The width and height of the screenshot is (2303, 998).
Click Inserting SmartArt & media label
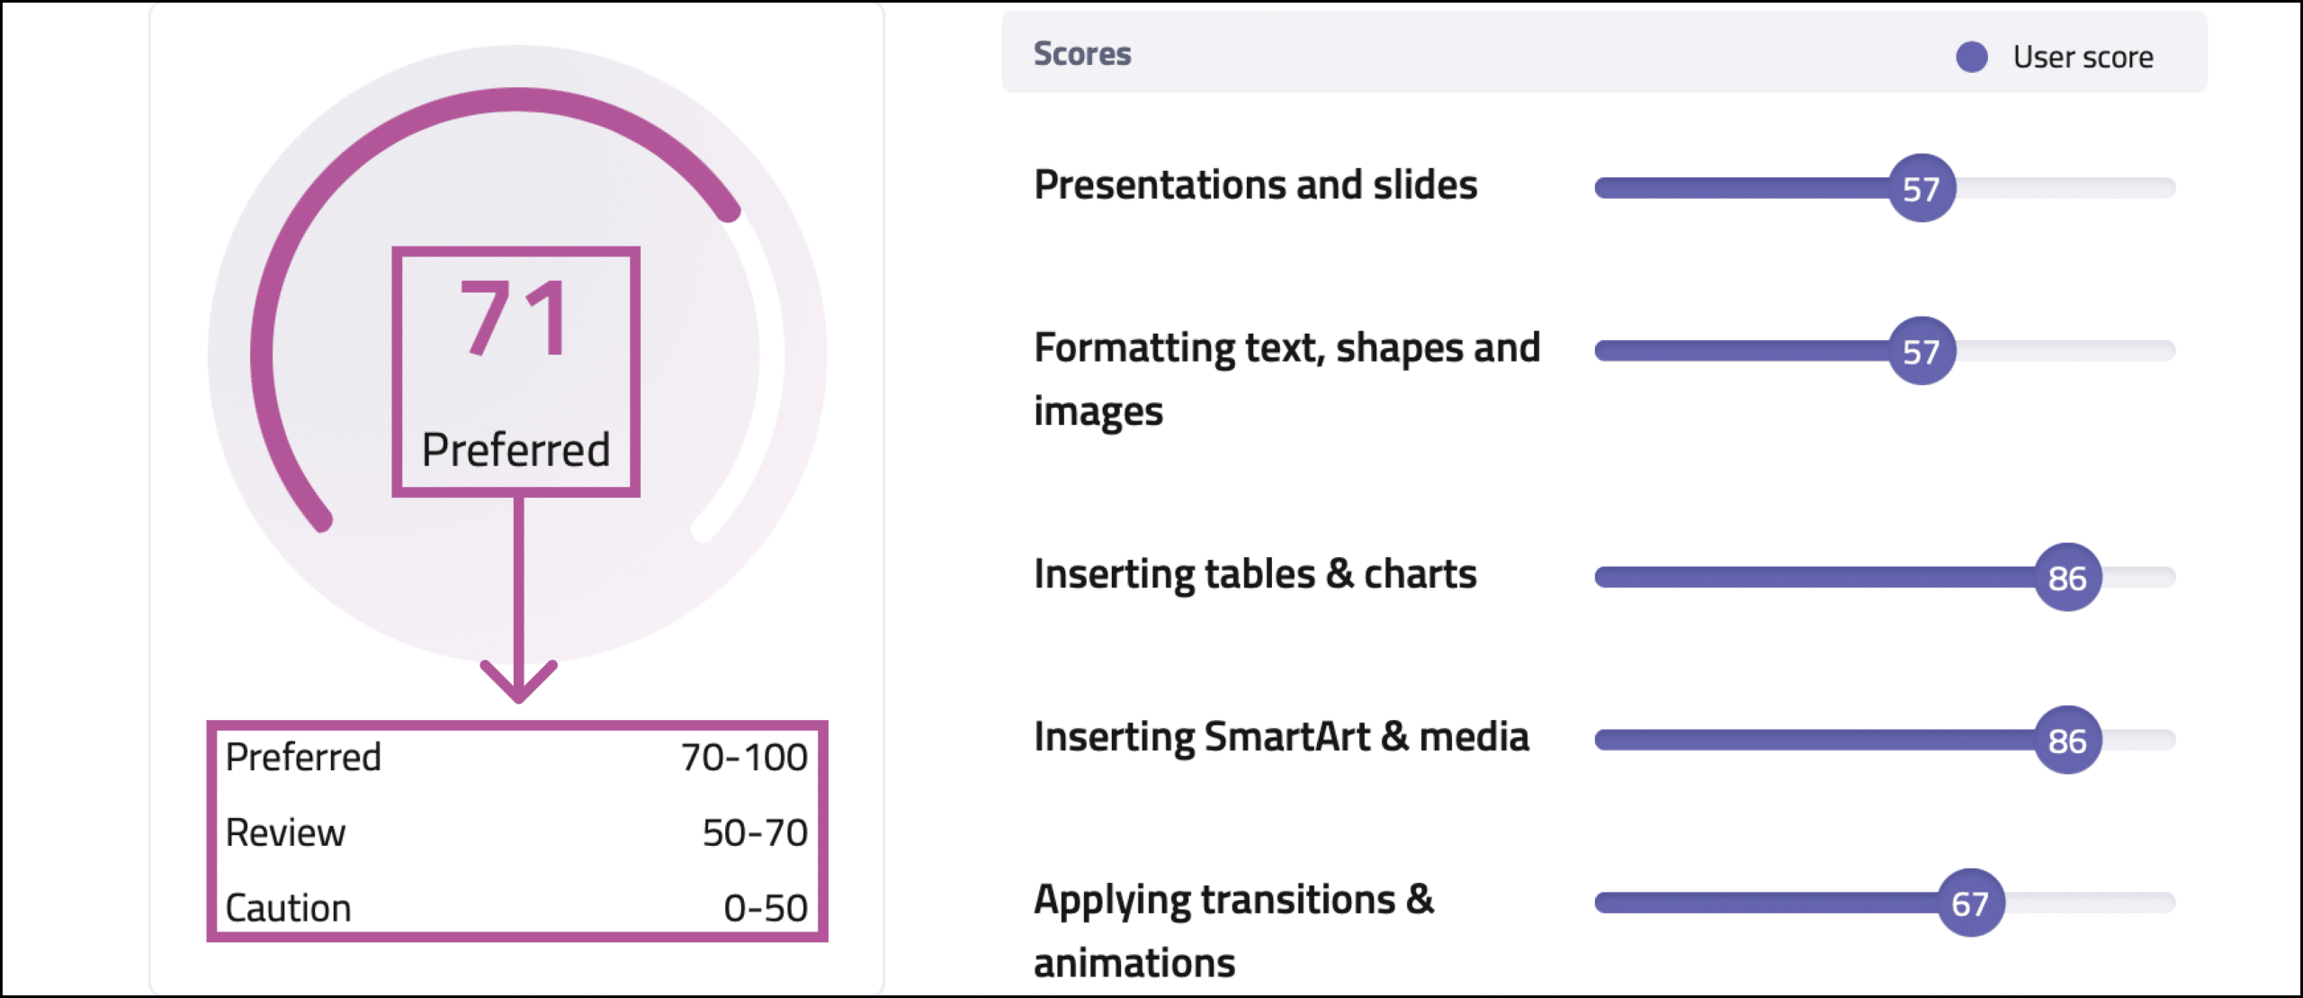click(x=1281, y=737)
